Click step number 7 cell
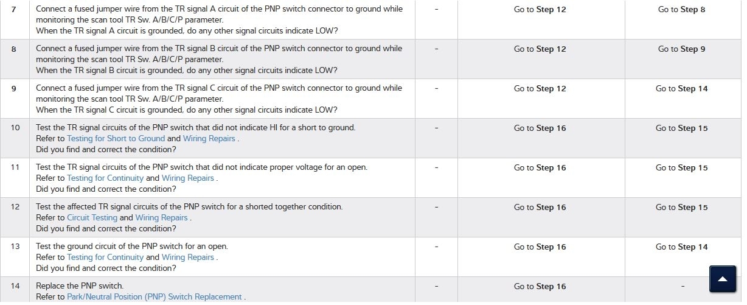747x305 pixels. (x=15, y=10)
